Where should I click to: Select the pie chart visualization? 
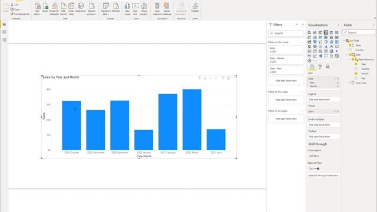point(326,42)
